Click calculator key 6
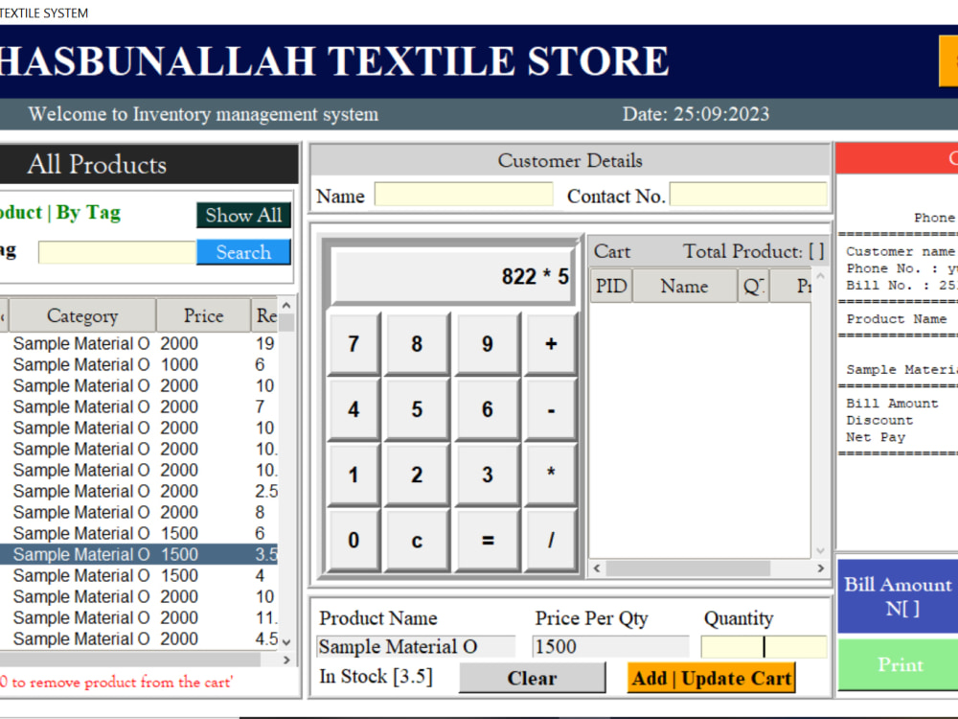This screenshot has width=958, height=719. point(487,409)
